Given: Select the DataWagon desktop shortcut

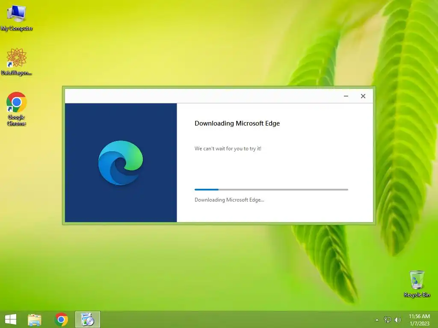Looking at the screenshot, I should tap(17, 61).
